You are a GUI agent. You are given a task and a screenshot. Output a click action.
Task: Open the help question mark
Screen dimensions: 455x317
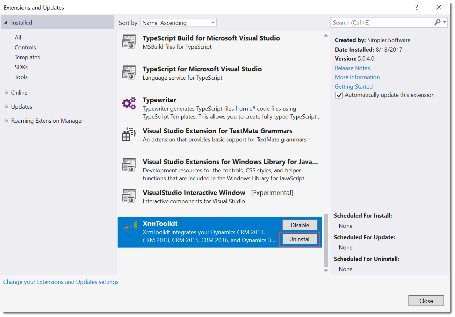pyautogui.click(x=416, y=7)
